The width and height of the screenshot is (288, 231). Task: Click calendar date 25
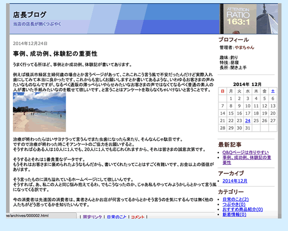click(x=256, y=121)
